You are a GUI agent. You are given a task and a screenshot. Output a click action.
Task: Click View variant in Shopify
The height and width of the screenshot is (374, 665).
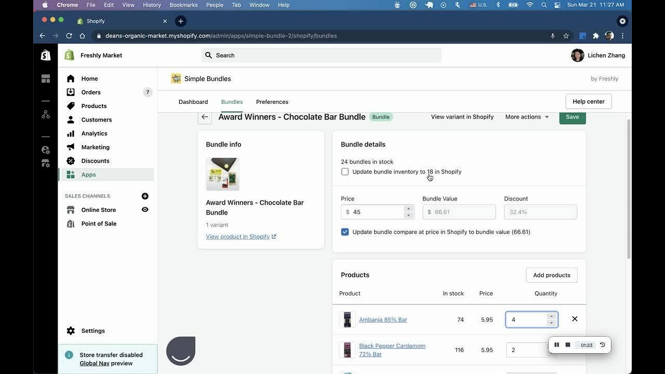pyautogui.click(x=462, y=117)
